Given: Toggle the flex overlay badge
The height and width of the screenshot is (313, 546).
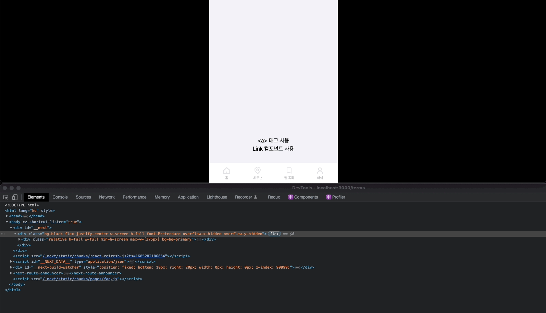Looking at the screenshot, I should (274, 234).
